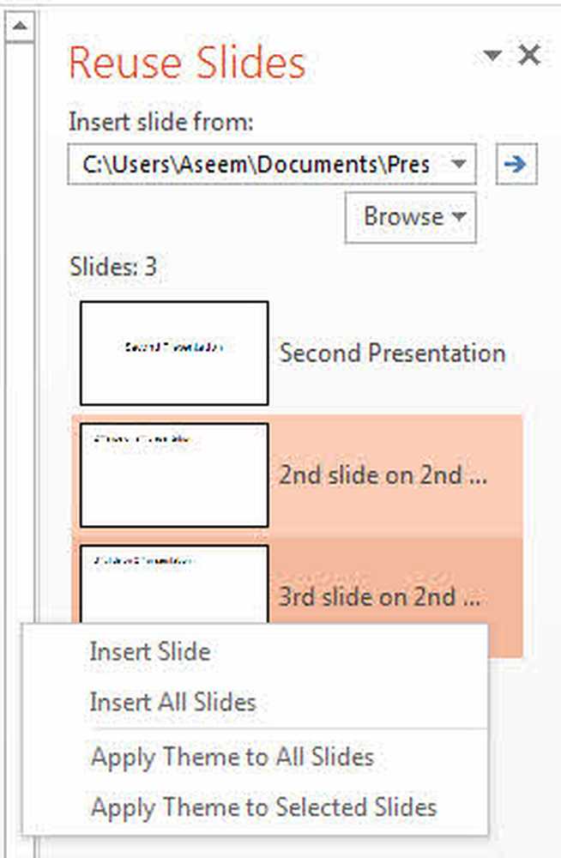
Task: Click the '3rd slide on 2nd ...' label
Action: click(x=380, y=596)
